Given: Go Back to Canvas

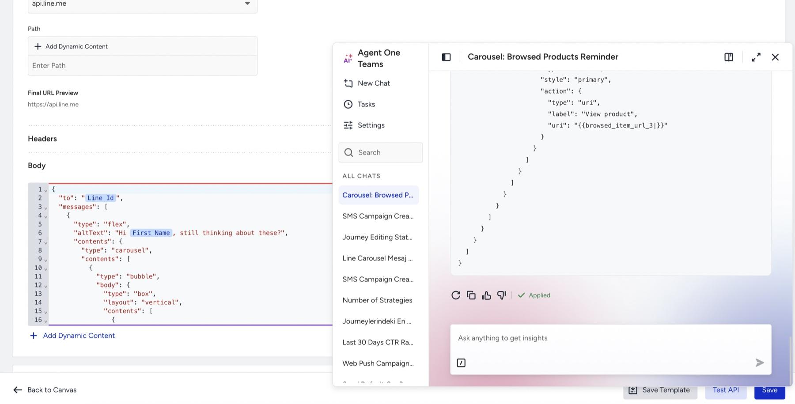Looking at the screenshot, I should click(x=45, y=390).
